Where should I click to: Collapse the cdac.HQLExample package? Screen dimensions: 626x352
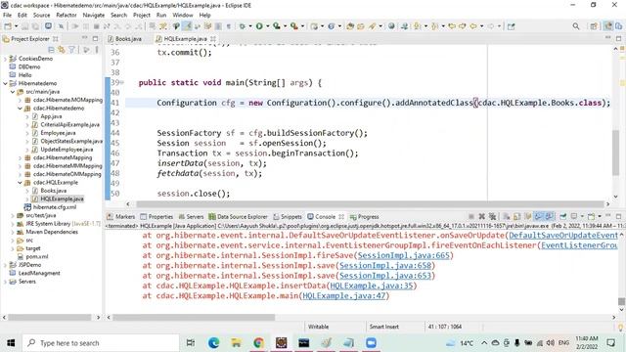pyautogui.click(x=20, y=183)
